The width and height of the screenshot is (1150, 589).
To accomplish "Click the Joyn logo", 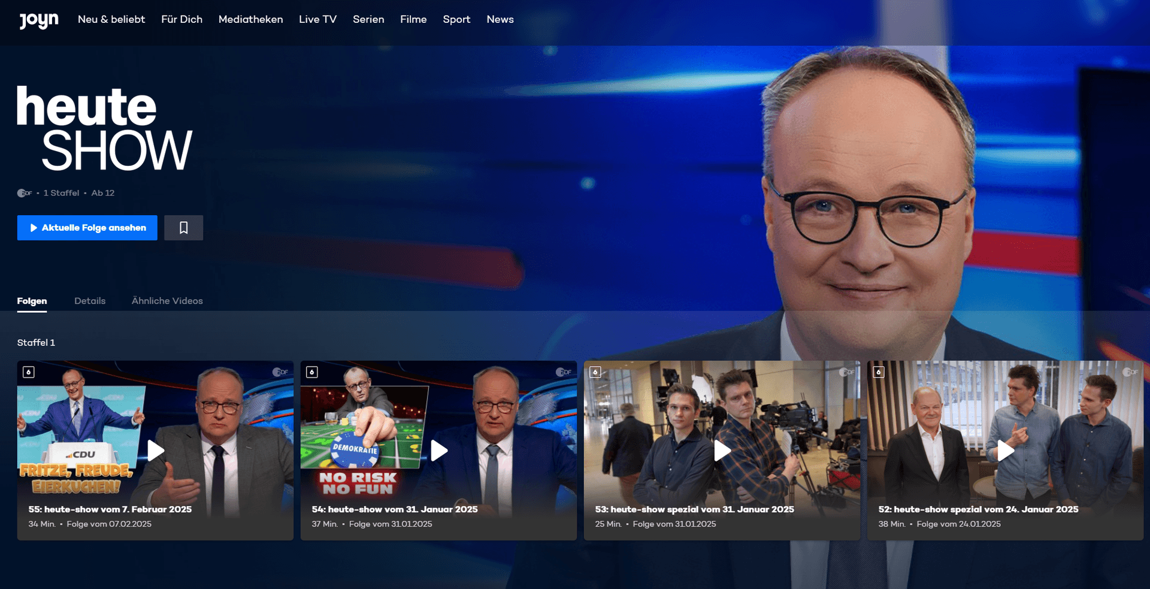I will tap(39, 20).
